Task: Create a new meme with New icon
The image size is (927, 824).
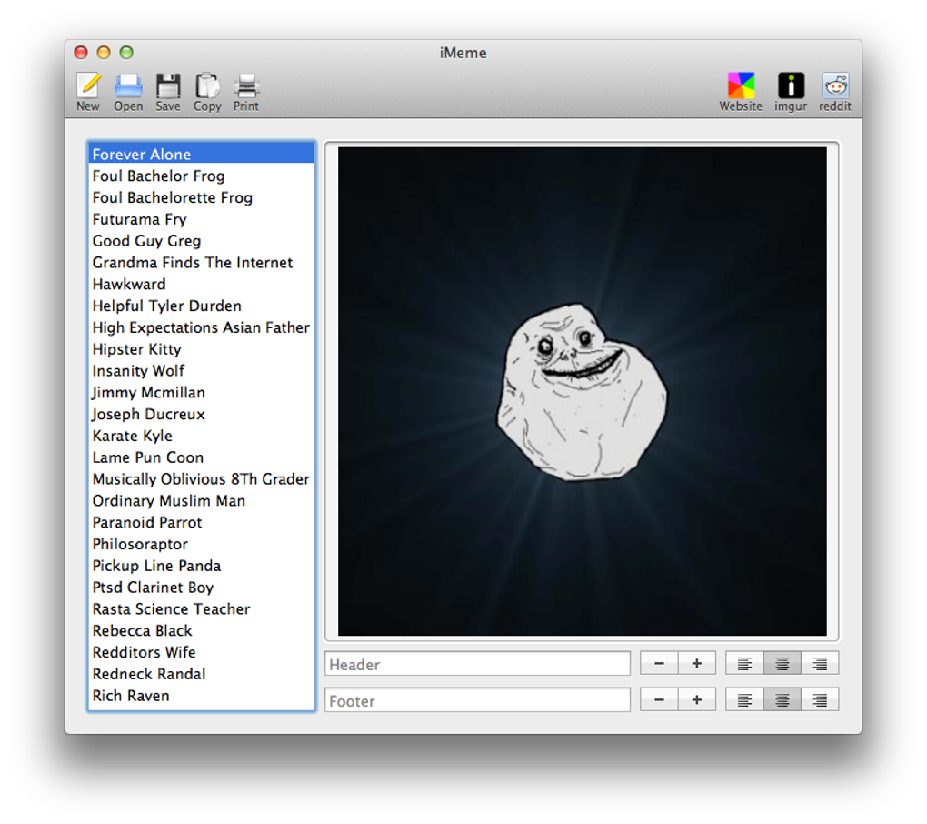Action: 88,92
